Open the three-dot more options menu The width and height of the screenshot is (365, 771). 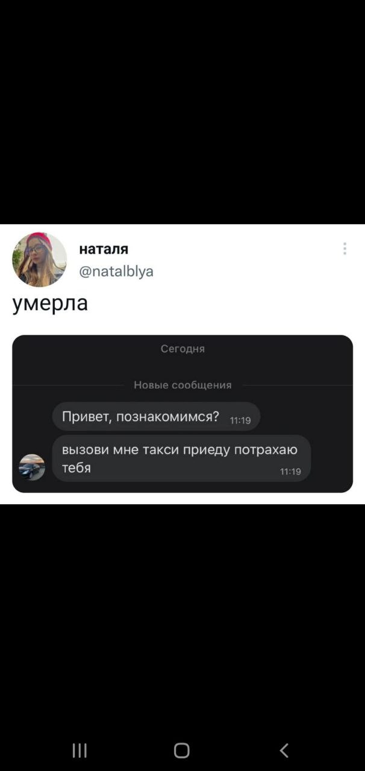point(345,249)
